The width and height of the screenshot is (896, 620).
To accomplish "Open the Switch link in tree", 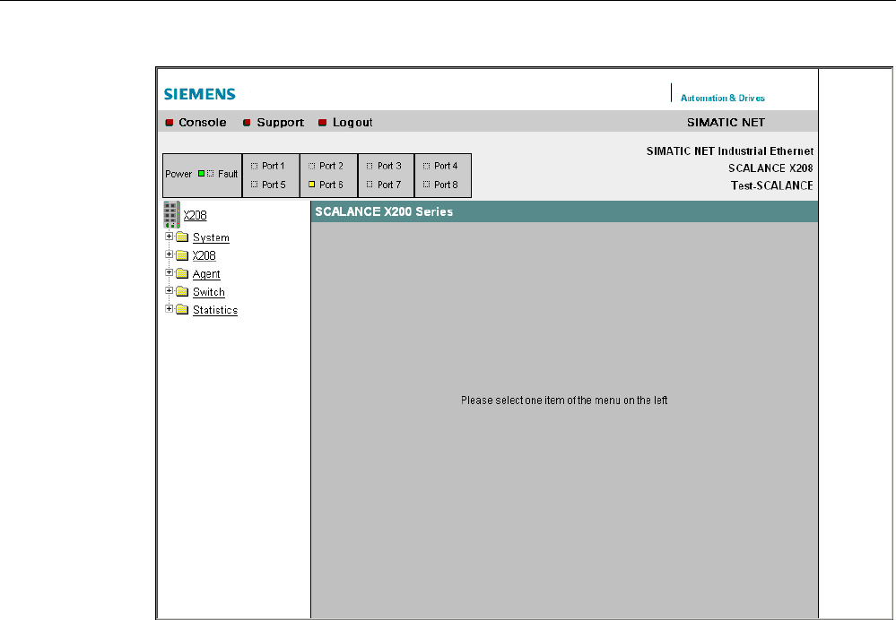I will [209, 292].
